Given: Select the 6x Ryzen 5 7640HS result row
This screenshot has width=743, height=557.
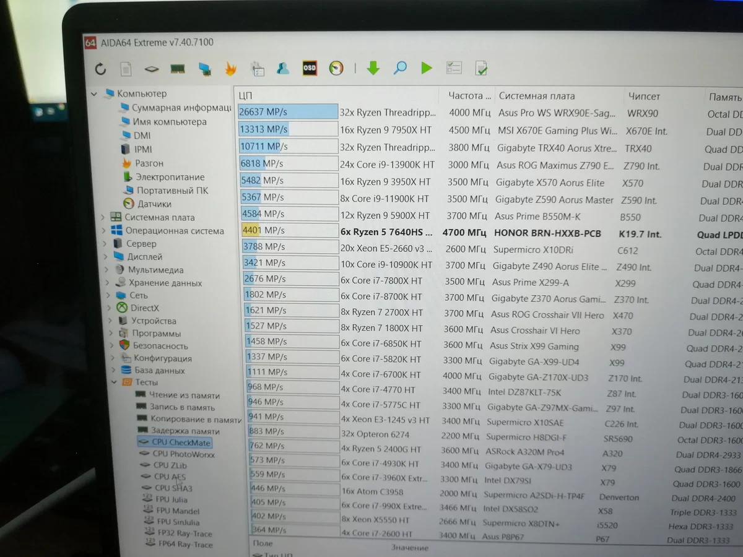Looking at the screenshot, I should (x=492, y=233).
